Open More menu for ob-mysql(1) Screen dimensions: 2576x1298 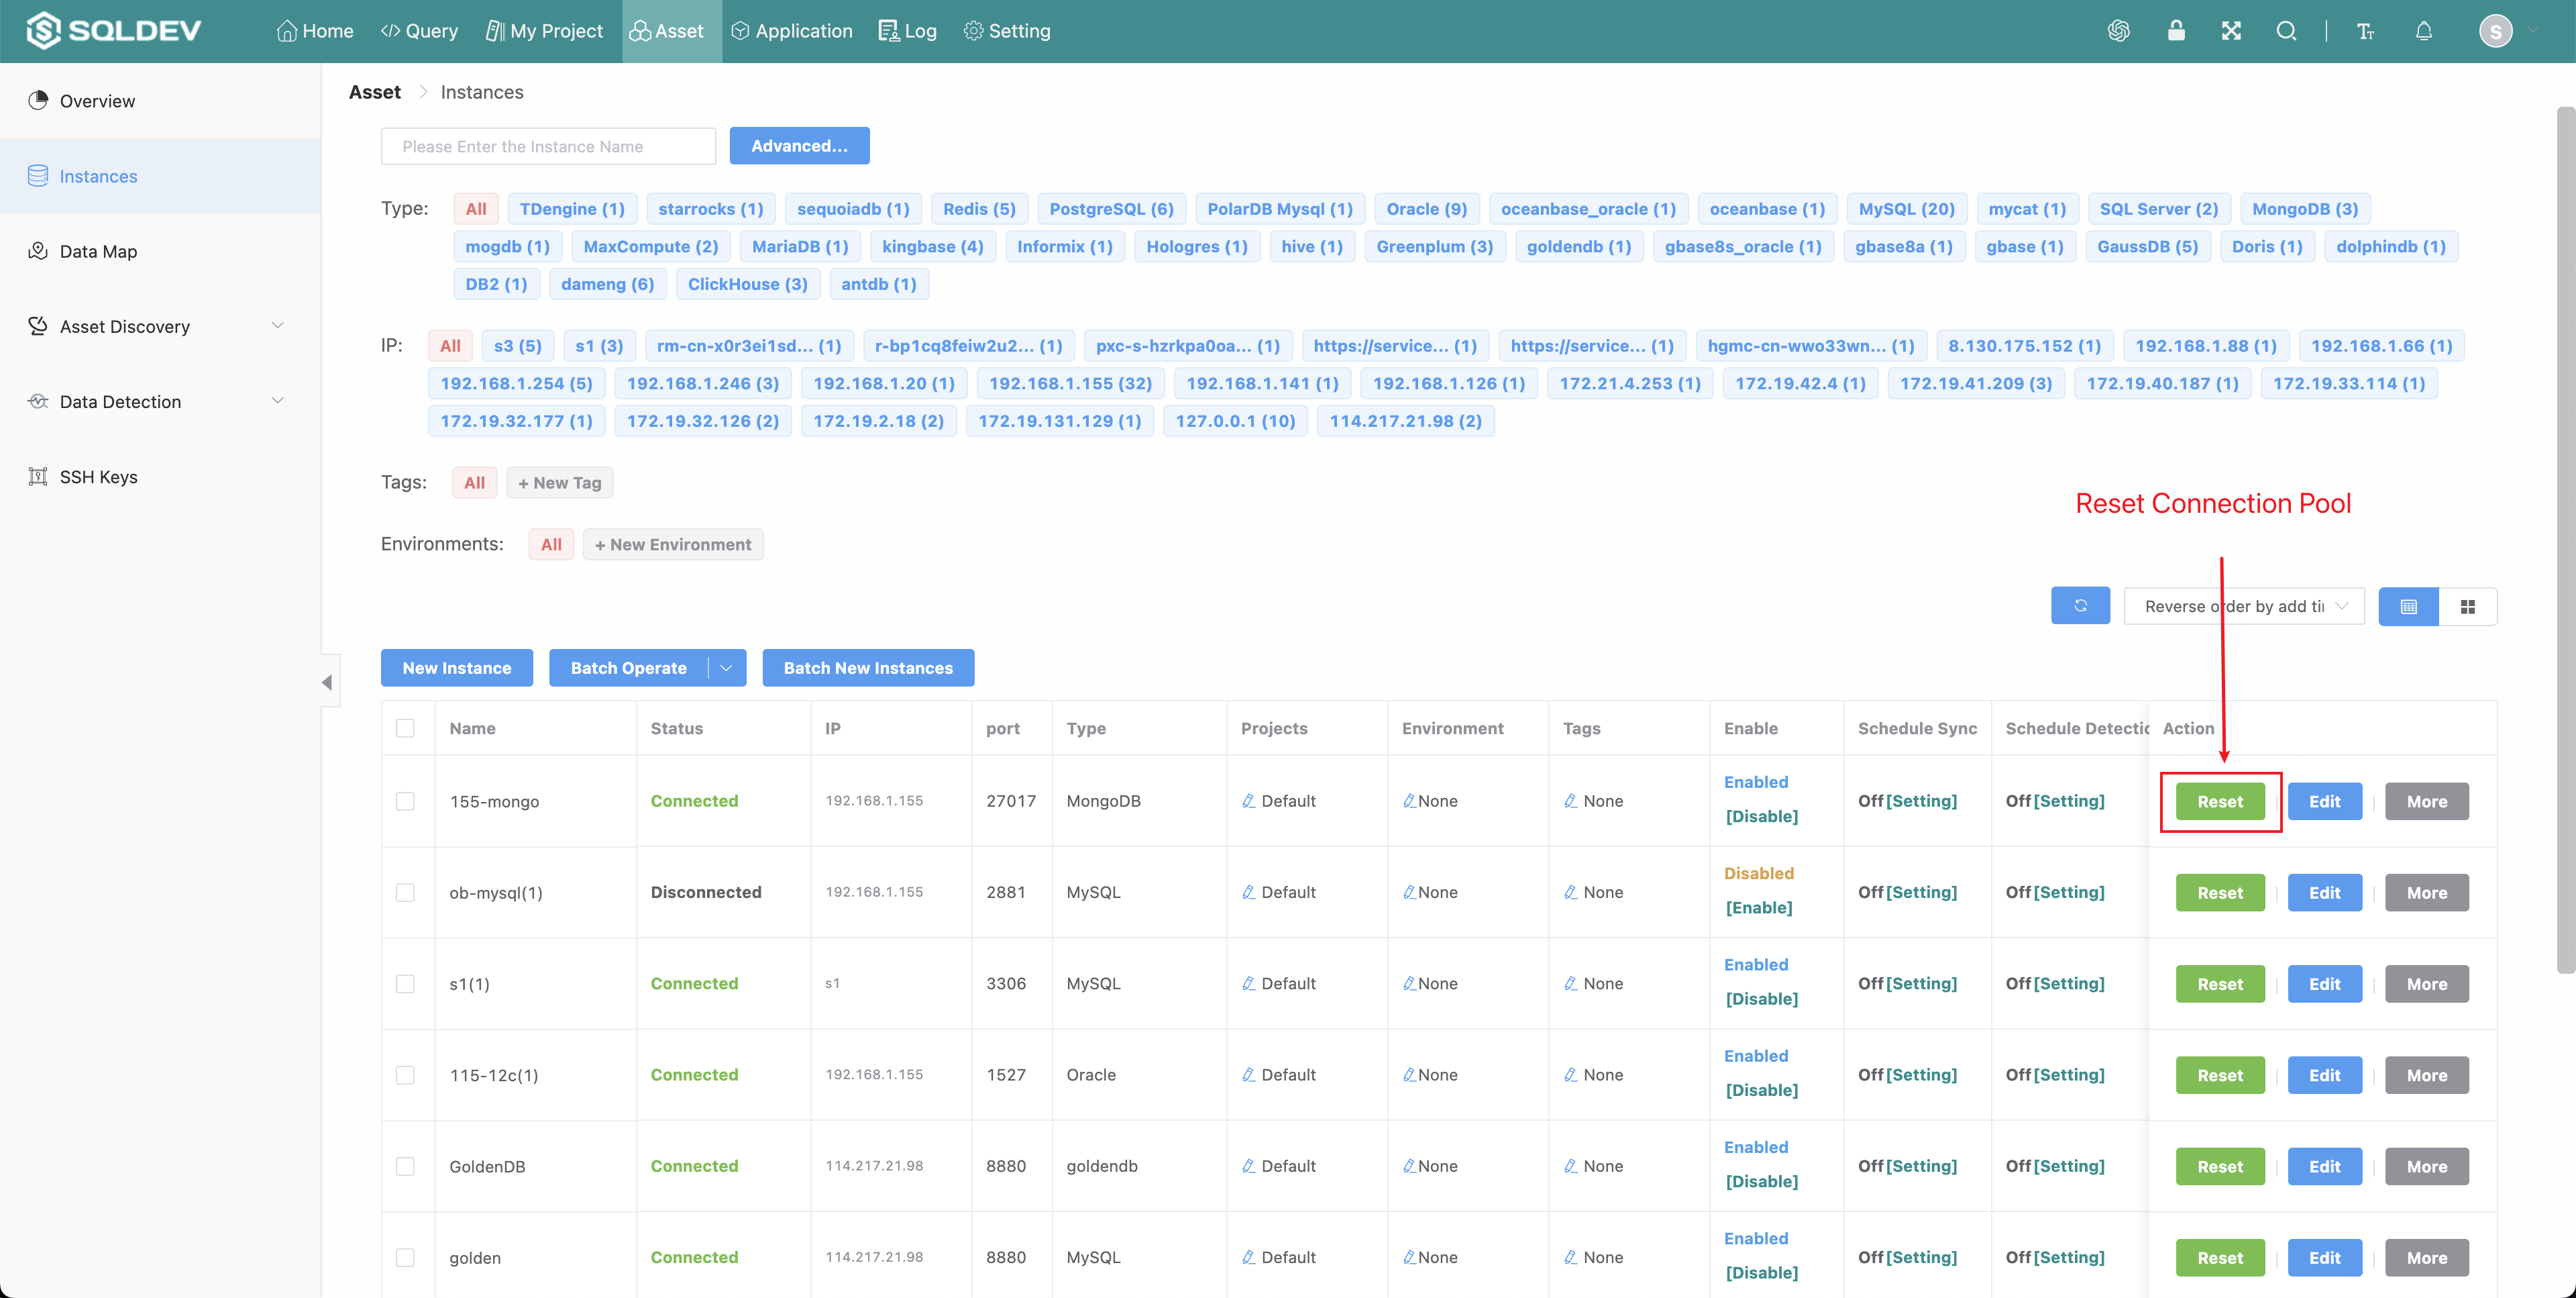2426,893
